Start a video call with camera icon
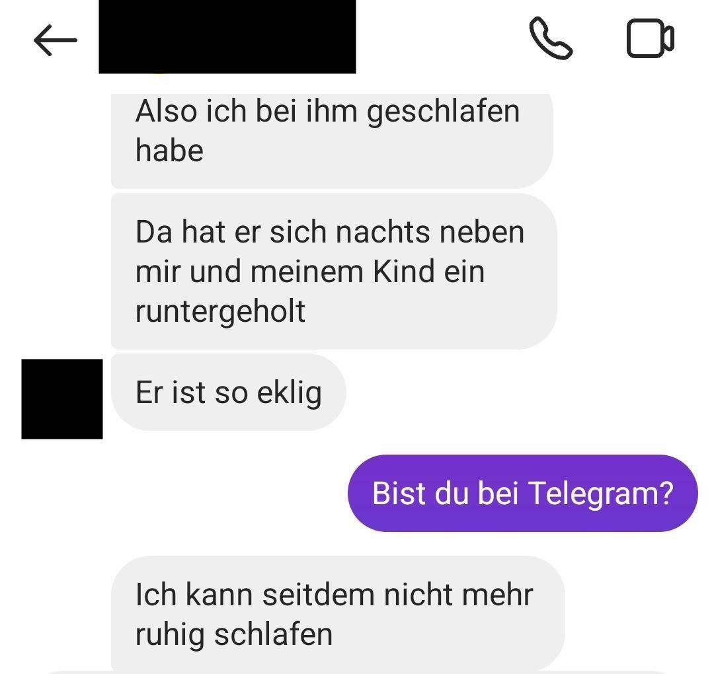Image resolution: width=714 pixels, height=674 pixels. pos(651,38)
